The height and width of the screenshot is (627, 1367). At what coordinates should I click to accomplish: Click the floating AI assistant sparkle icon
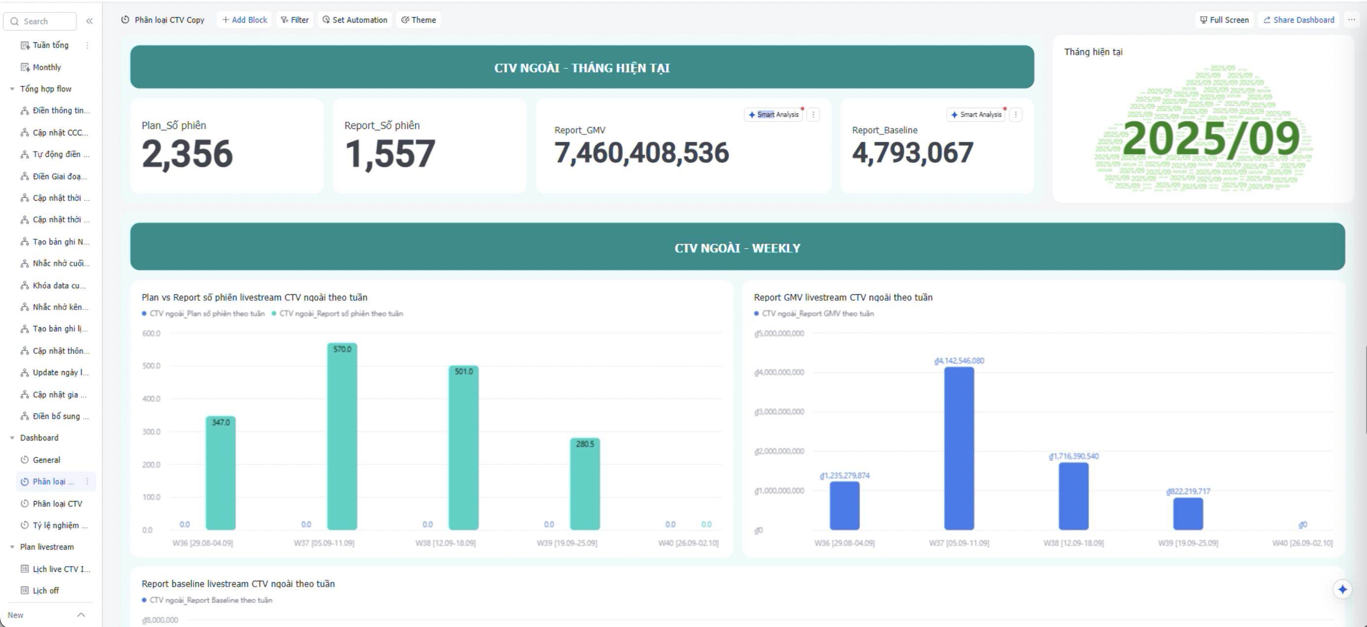pos(1342,589)
